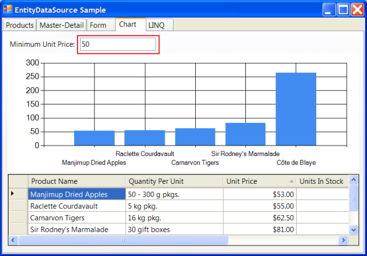Click the vertical scrollbar thumb in grid
Viewport: 367px width, 256px height.
(x=353, y=198)
